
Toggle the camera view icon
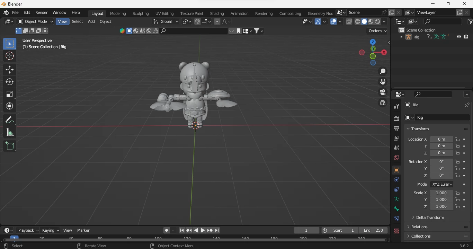point(383,92)
